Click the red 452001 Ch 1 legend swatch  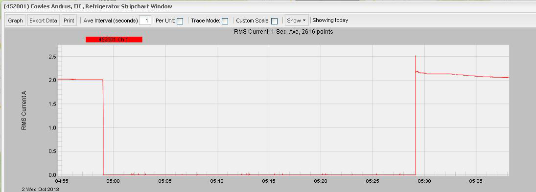114,40
